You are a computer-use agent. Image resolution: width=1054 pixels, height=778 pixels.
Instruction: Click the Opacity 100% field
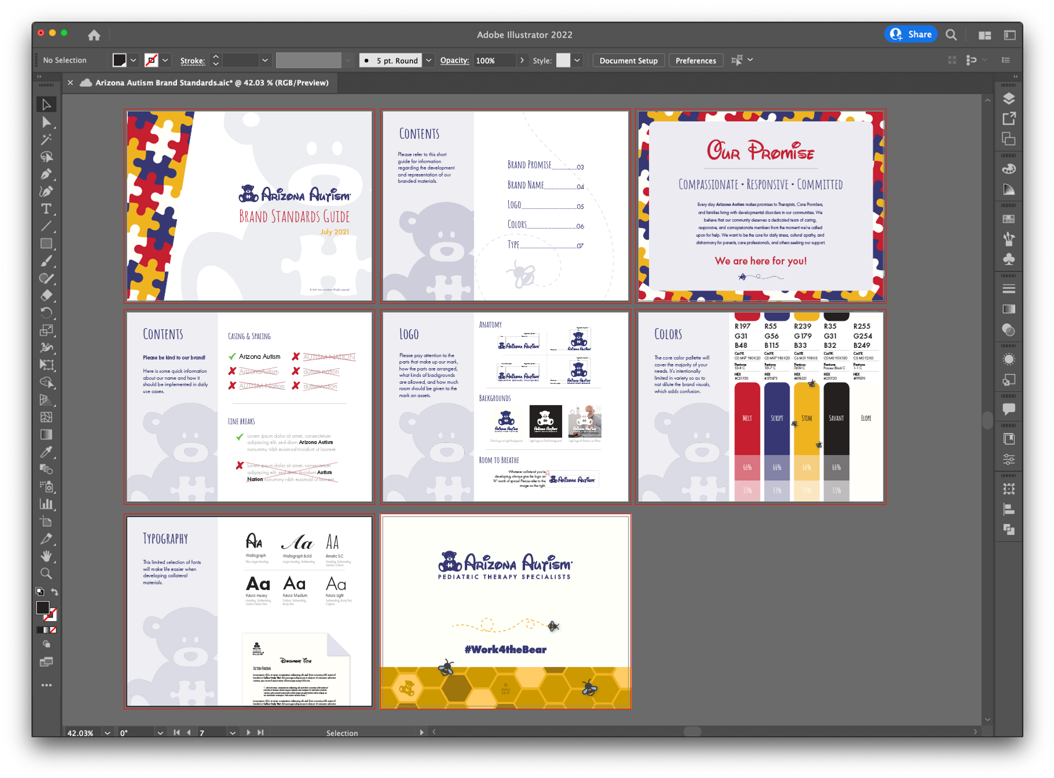click(494, 60)
